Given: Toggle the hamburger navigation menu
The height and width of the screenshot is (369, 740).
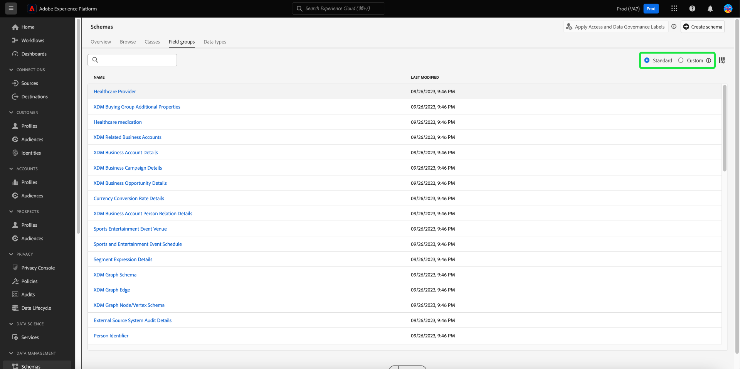Looking at the screenshot, I should click(11, 8).
